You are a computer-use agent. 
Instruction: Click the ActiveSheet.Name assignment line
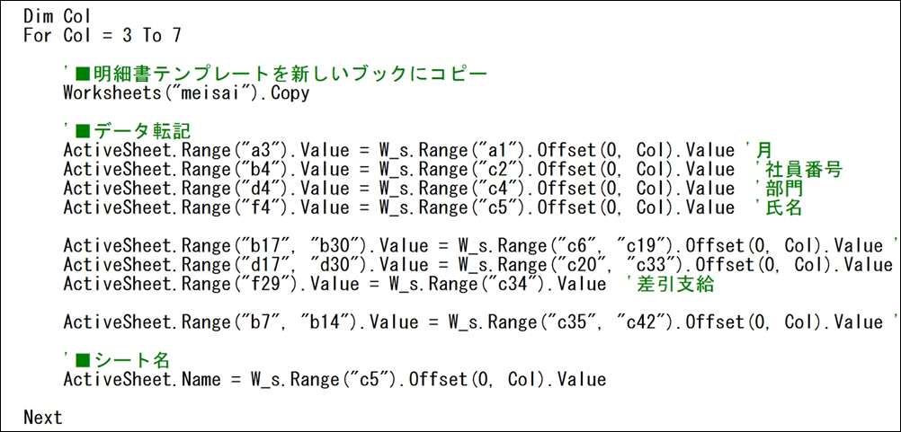(x=334, y=379)
